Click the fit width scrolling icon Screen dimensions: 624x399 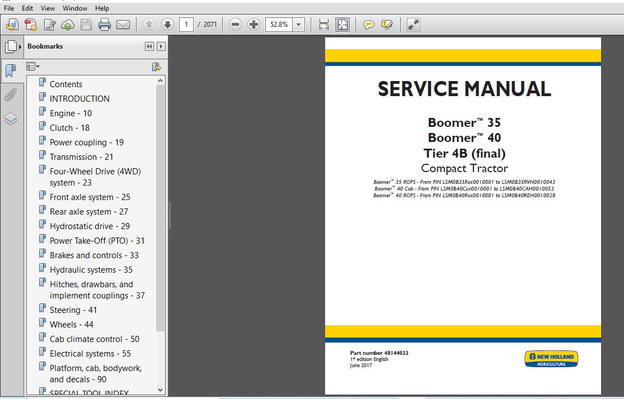coord(324,25)
